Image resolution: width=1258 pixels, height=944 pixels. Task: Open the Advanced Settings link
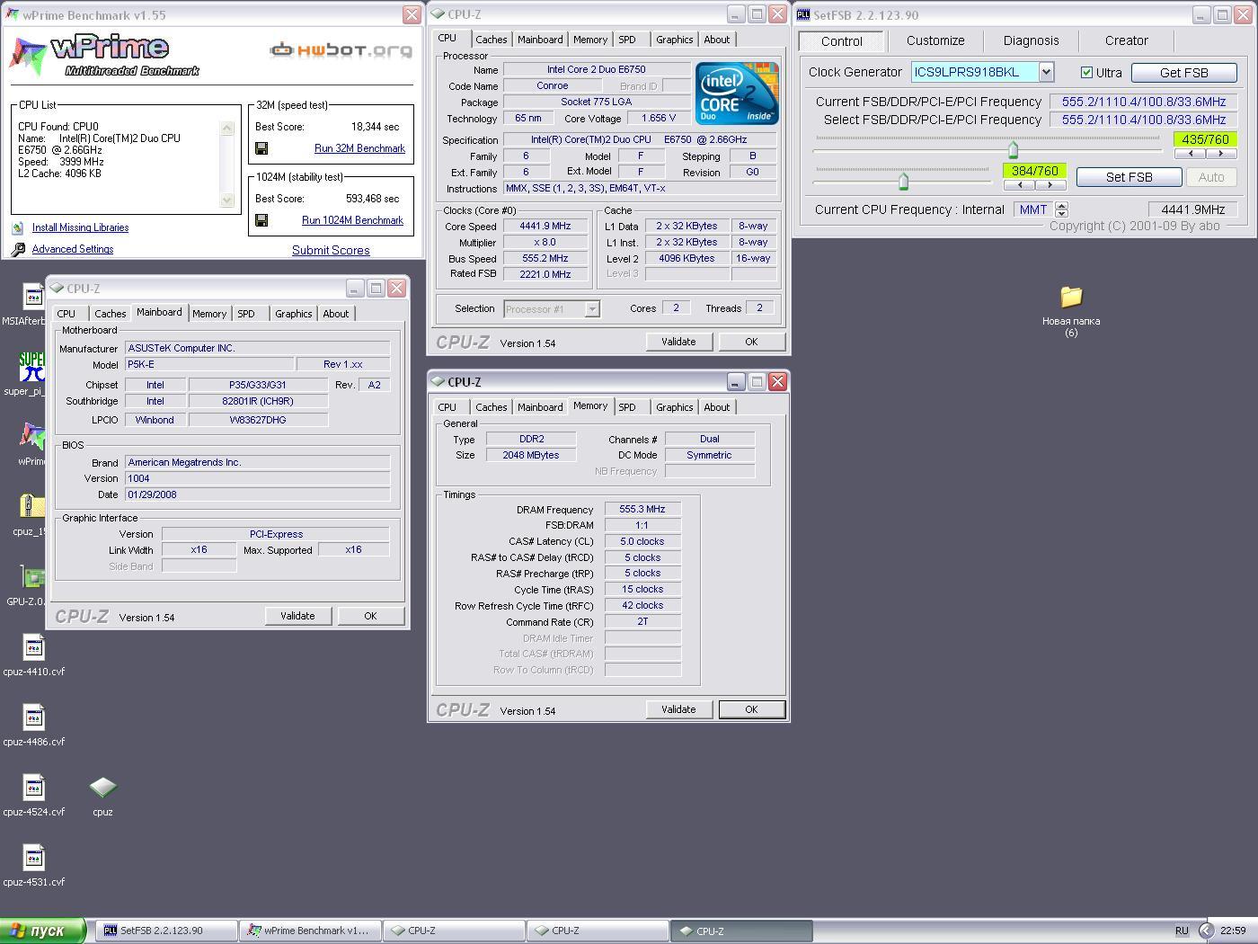pyautogui.click(x=73, y=249)
